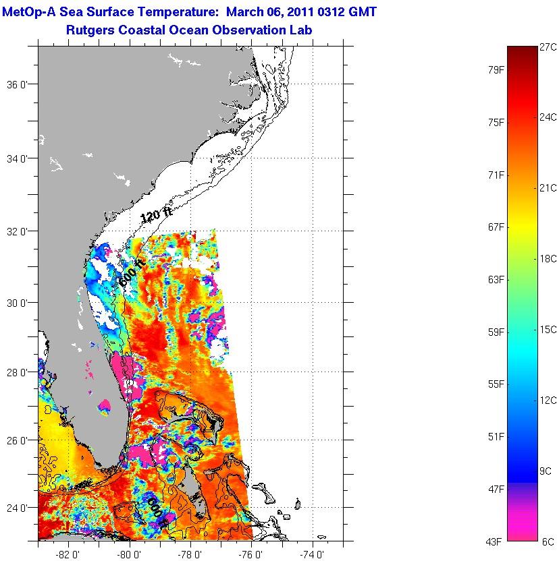This screenshot has width=557, height=561.
Task: Click the '51F' colorbar label
Action: click(x=496, y=437)
